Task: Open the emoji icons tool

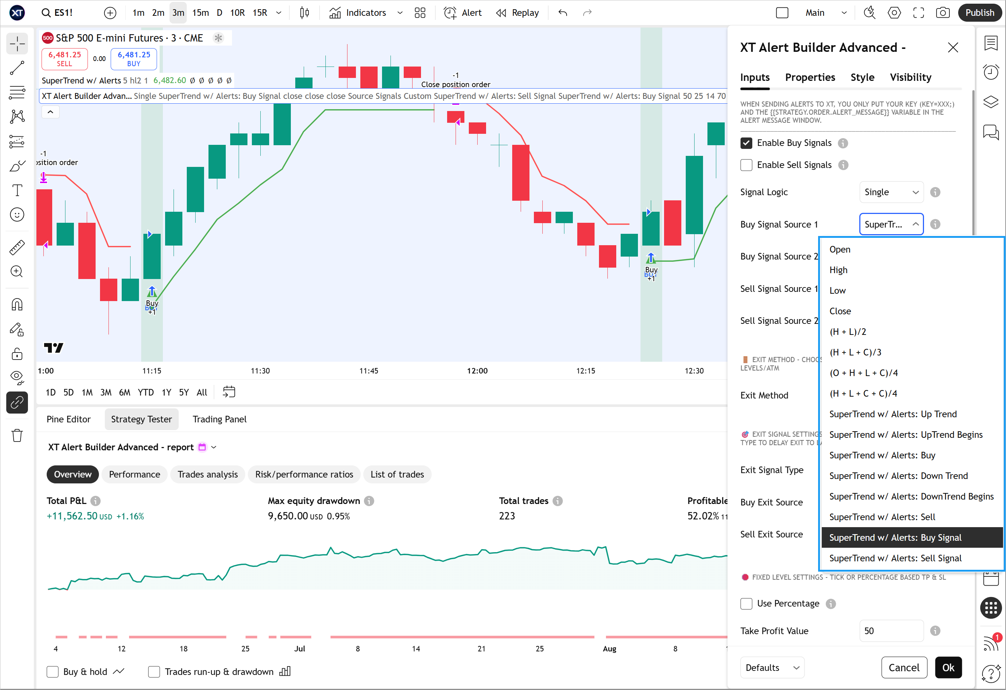Action: point(17,215)
